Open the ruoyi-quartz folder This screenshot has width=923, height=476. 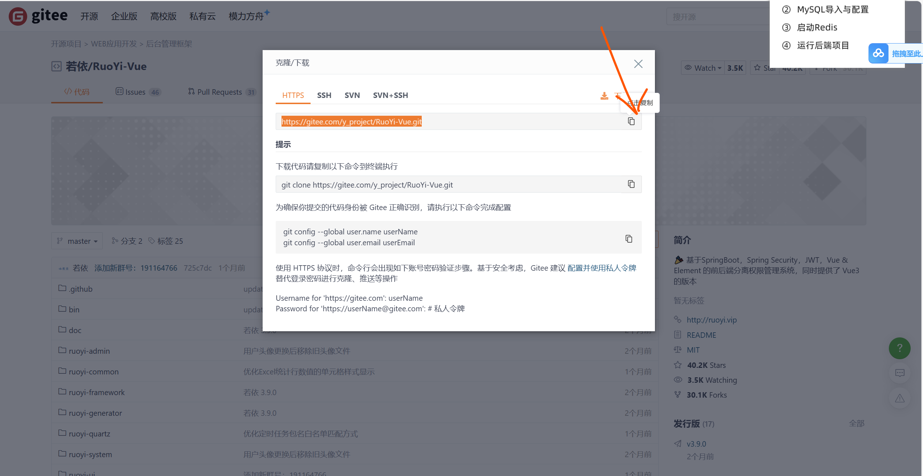pyautogui.click(x=89, y=434)
